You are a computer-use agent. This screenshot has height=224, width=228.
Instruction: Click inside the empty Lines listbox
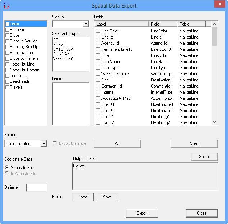click(x=70, y=104)
